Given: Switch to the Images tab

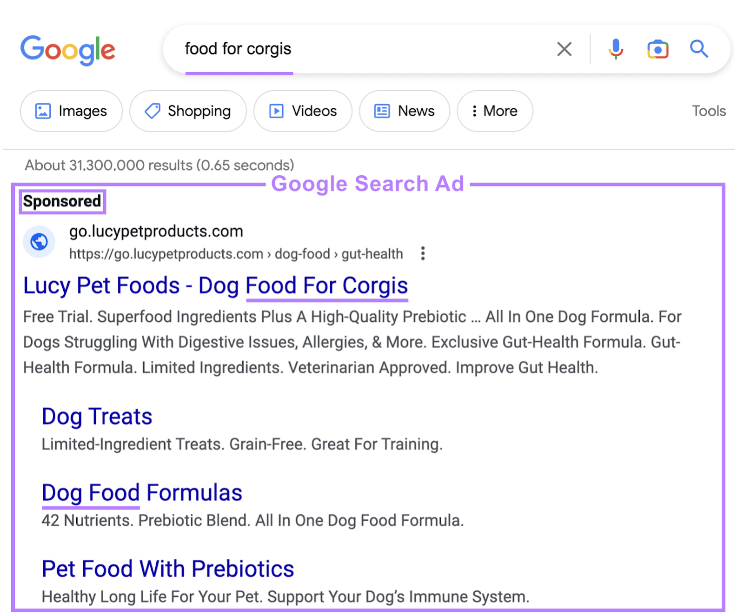Looking at the screenshot, I should (71, 111).
